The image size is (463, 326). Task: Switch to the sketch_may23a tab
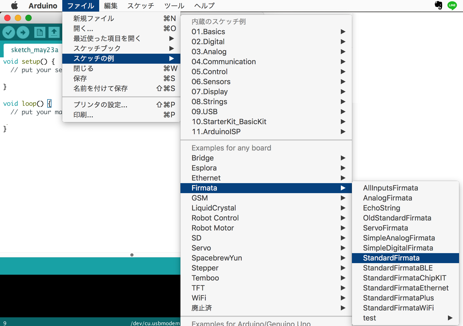tap(34, 50)
